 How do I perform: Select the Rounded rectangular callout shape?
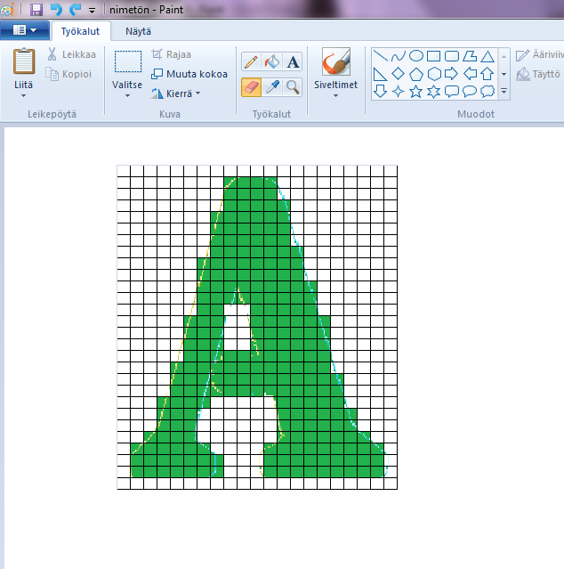click(x=452, y=91)
